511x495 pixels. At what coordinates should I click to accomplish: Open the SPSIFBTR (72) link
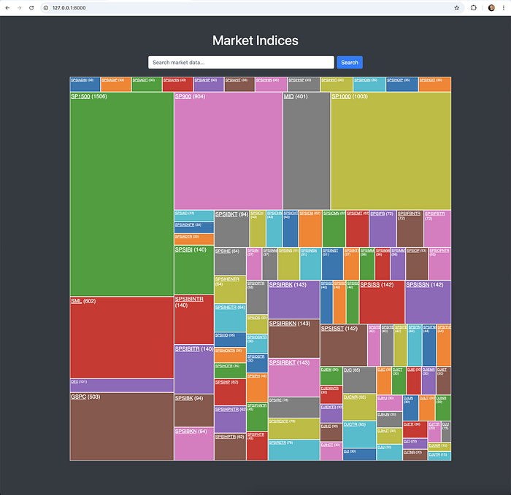tap(435, 214)
